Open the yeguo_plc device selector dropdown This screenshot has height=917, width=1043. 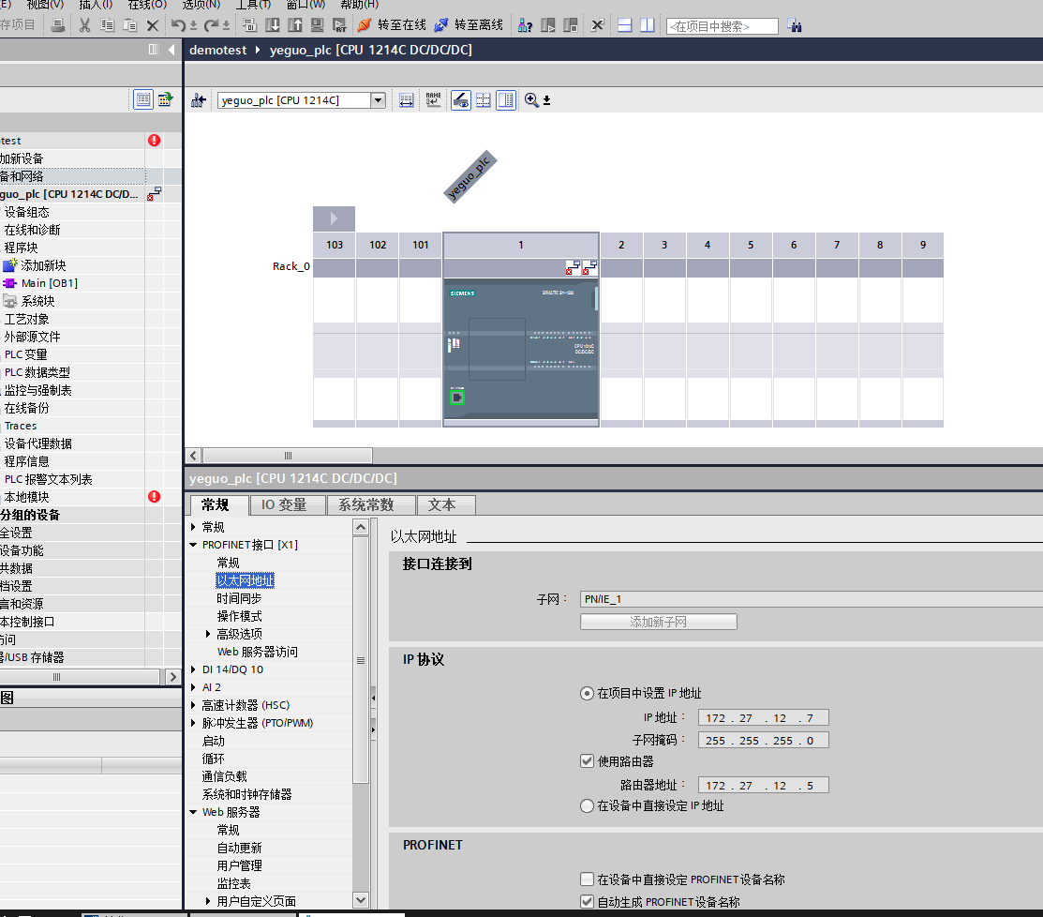coord(378,100)
